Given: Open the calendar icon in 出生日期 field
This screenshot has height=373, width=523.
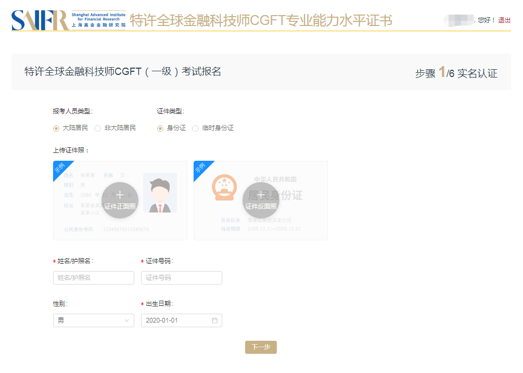Looking at the screenshot, I should click(x=214, y=320).
